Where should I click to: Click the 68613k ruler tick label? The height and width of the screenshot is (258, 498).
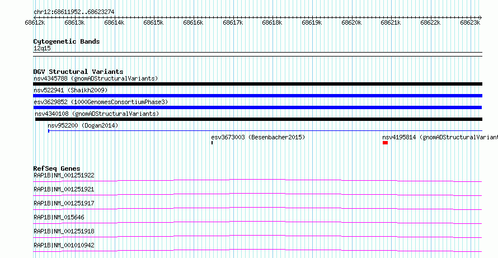[74, 22]
